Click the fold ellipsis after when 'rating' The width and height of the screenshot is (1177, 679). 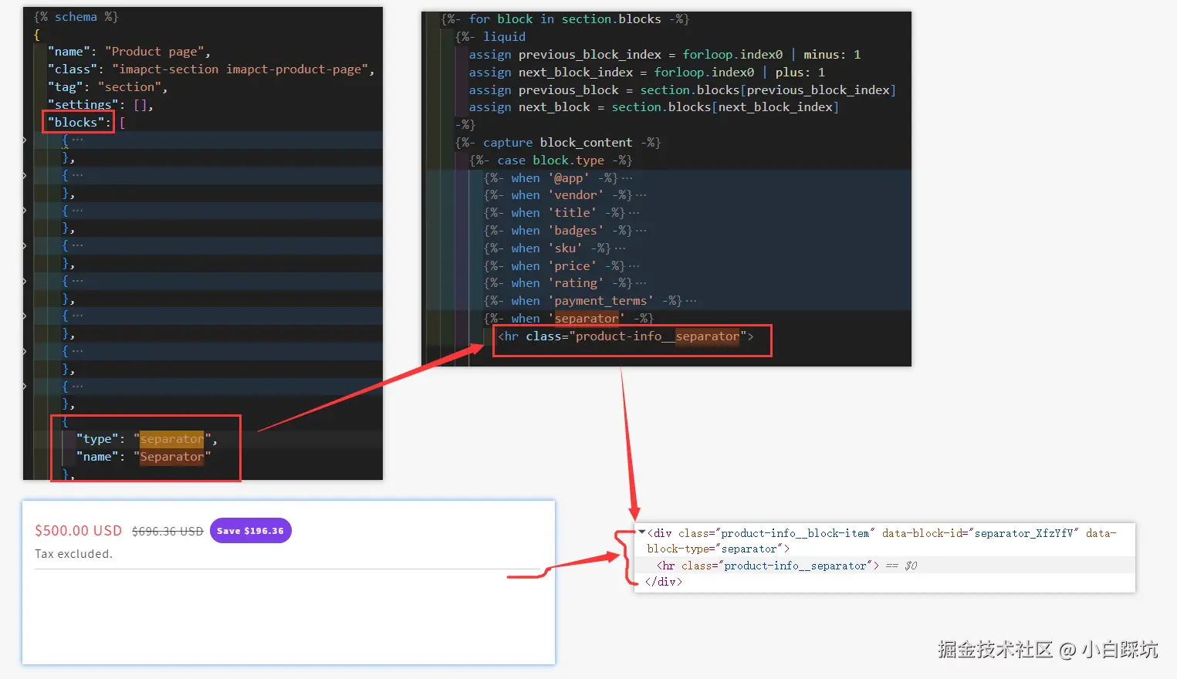641,283
